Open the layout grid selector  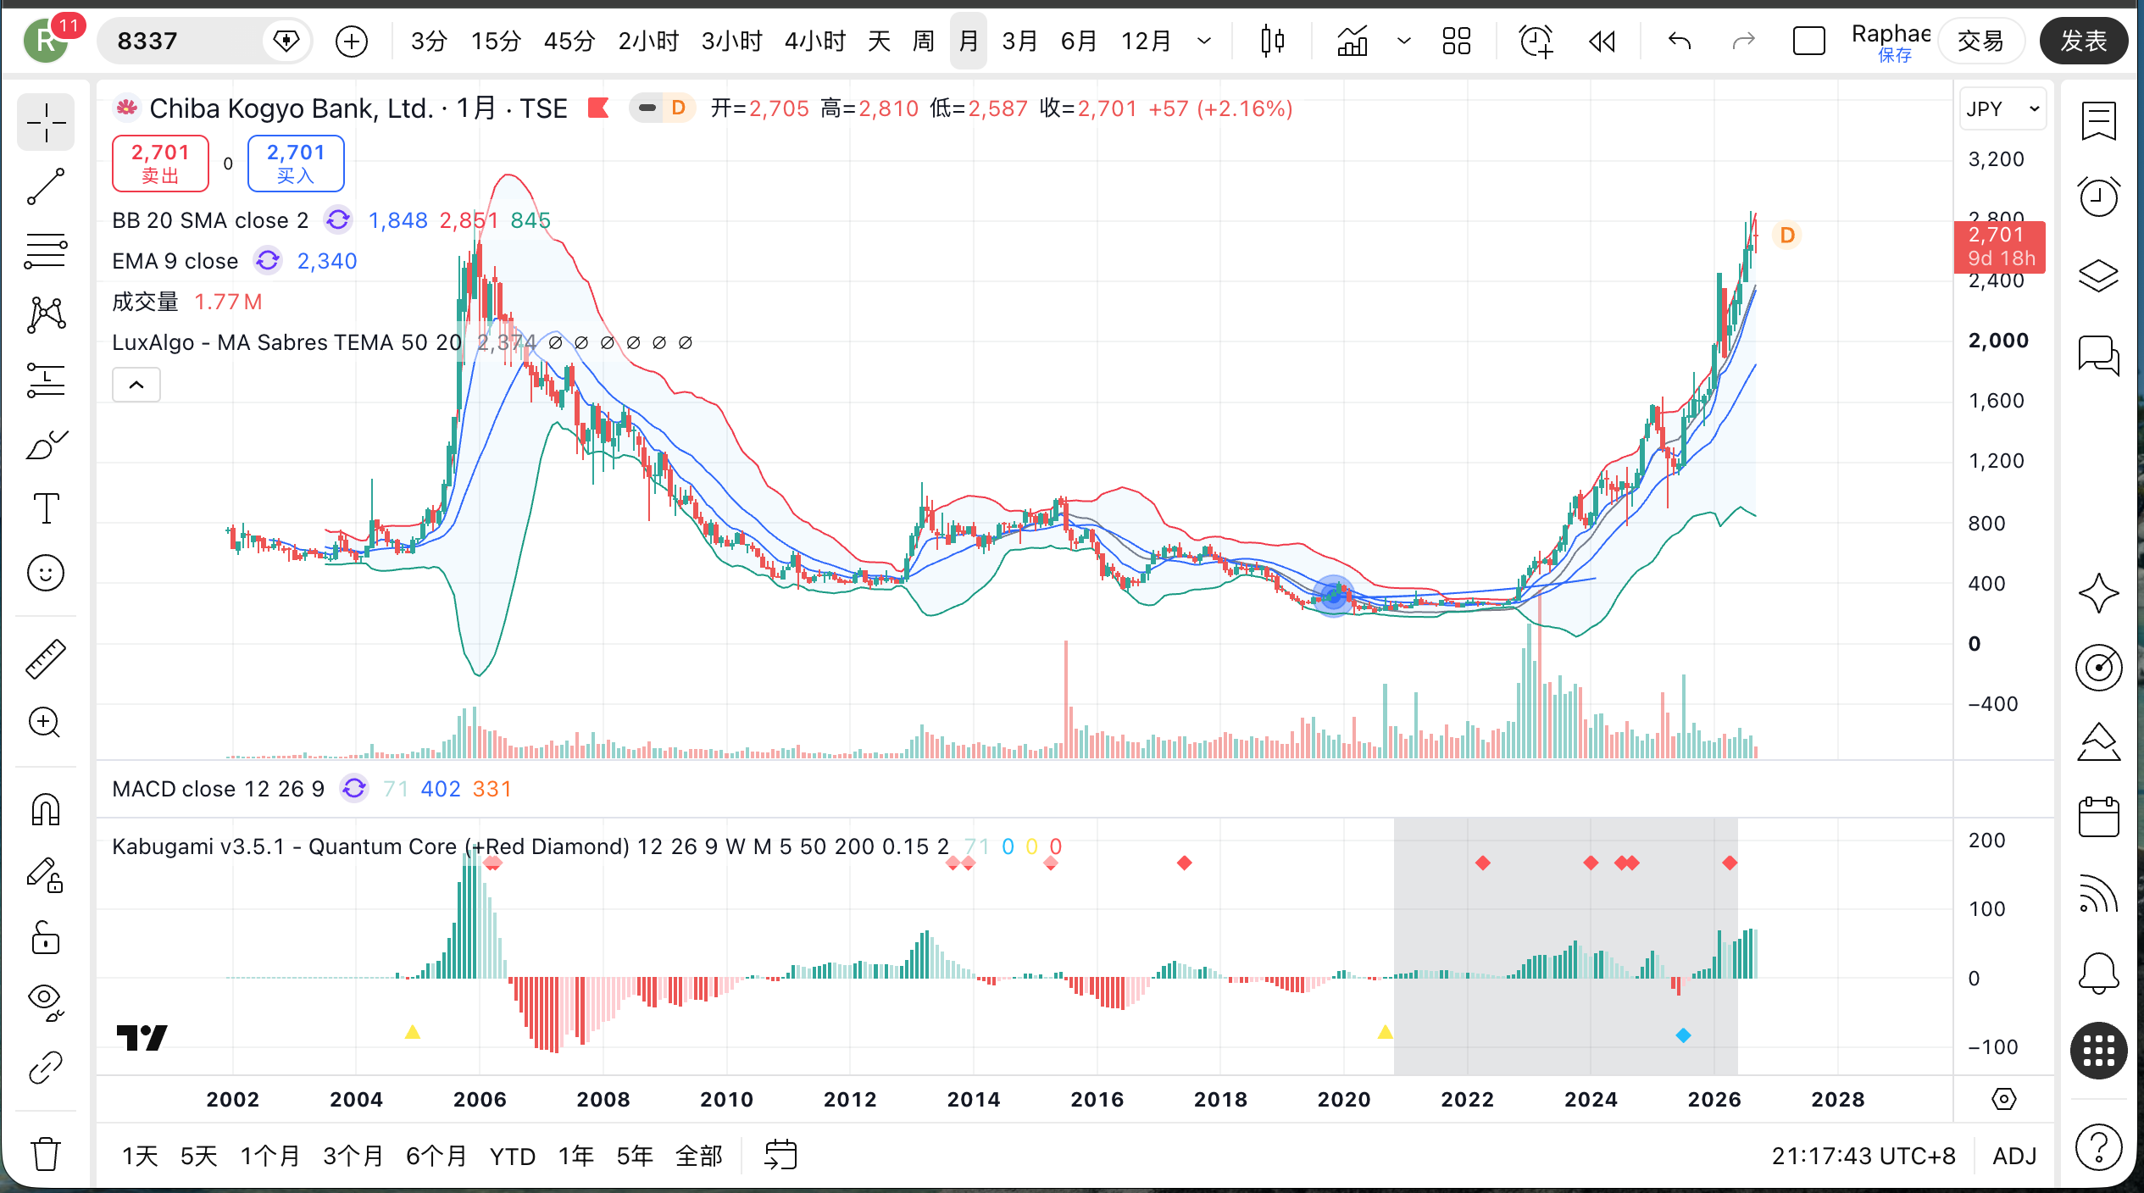[1457, 41]
